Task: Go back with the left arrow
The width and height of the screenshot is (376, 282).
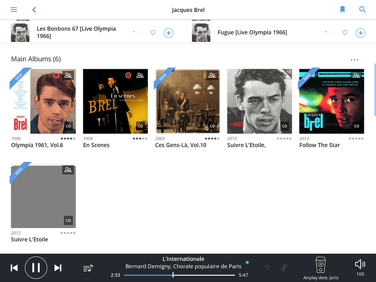Action: pos(34,10)
